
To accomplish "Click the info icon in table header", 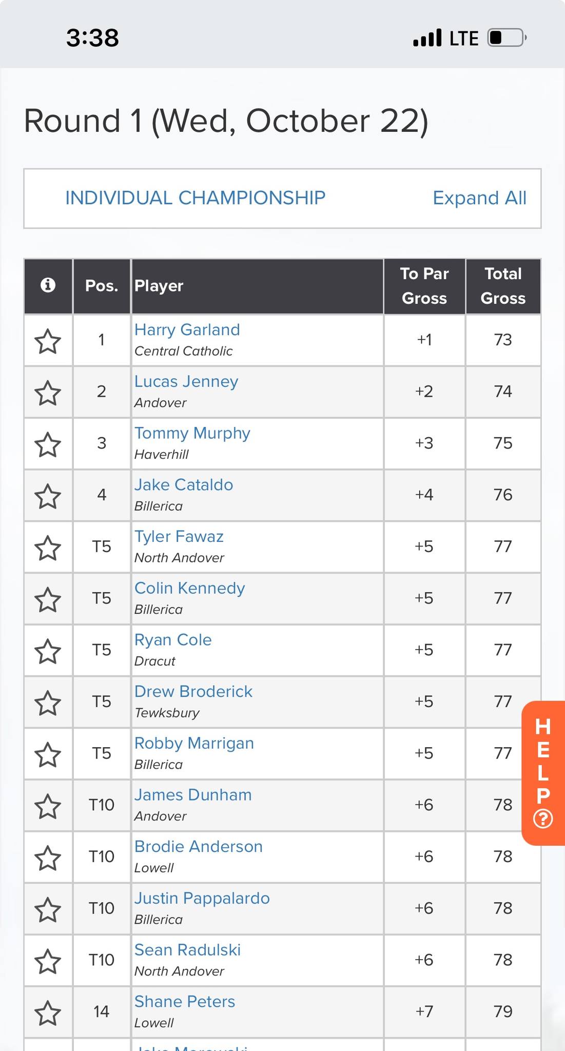I will tap(48, 285).
